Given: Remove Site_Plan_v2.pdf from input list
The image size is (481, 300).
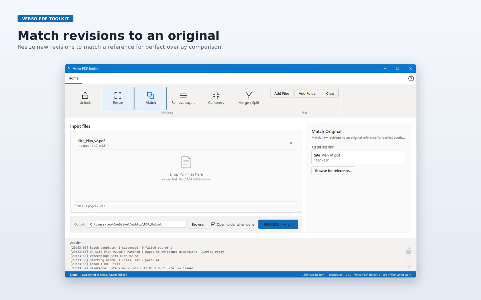Looking at the screenshot, I should [x=291, y=143].
